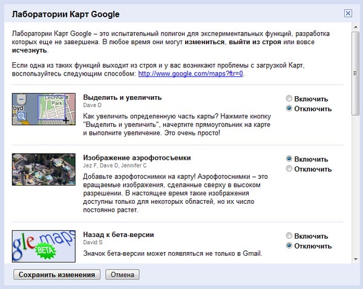Click the Google Maps BETA thumbnail

[44, 246]
